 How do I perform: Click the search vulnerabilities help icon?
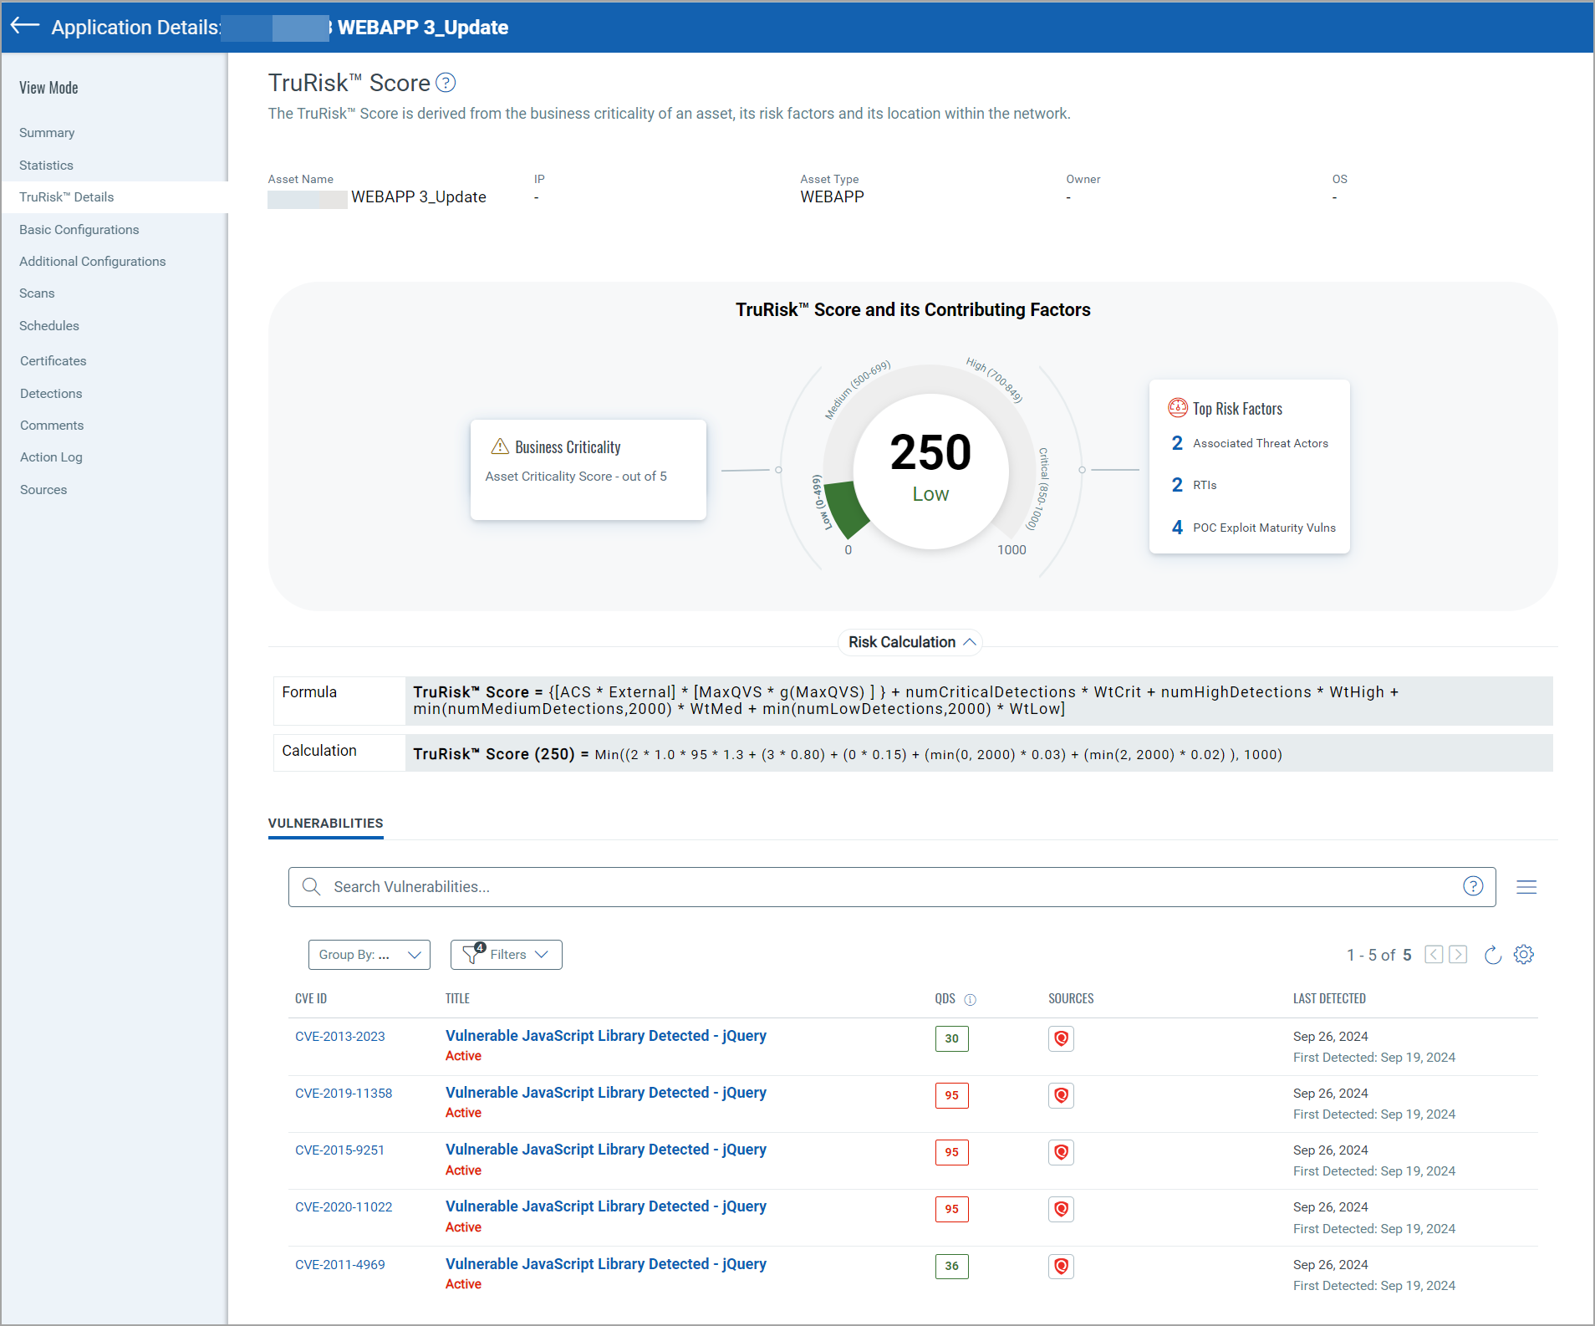coord(1472,886)
